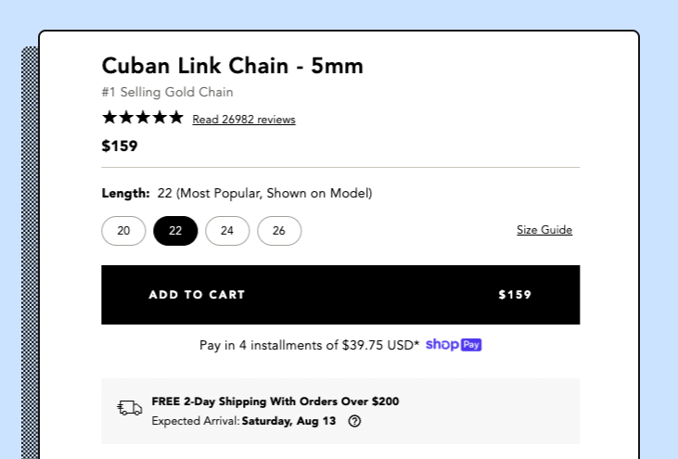Click the question mark help icon
The width and height of the screenshot is (678, 459).
click(354, 421)
